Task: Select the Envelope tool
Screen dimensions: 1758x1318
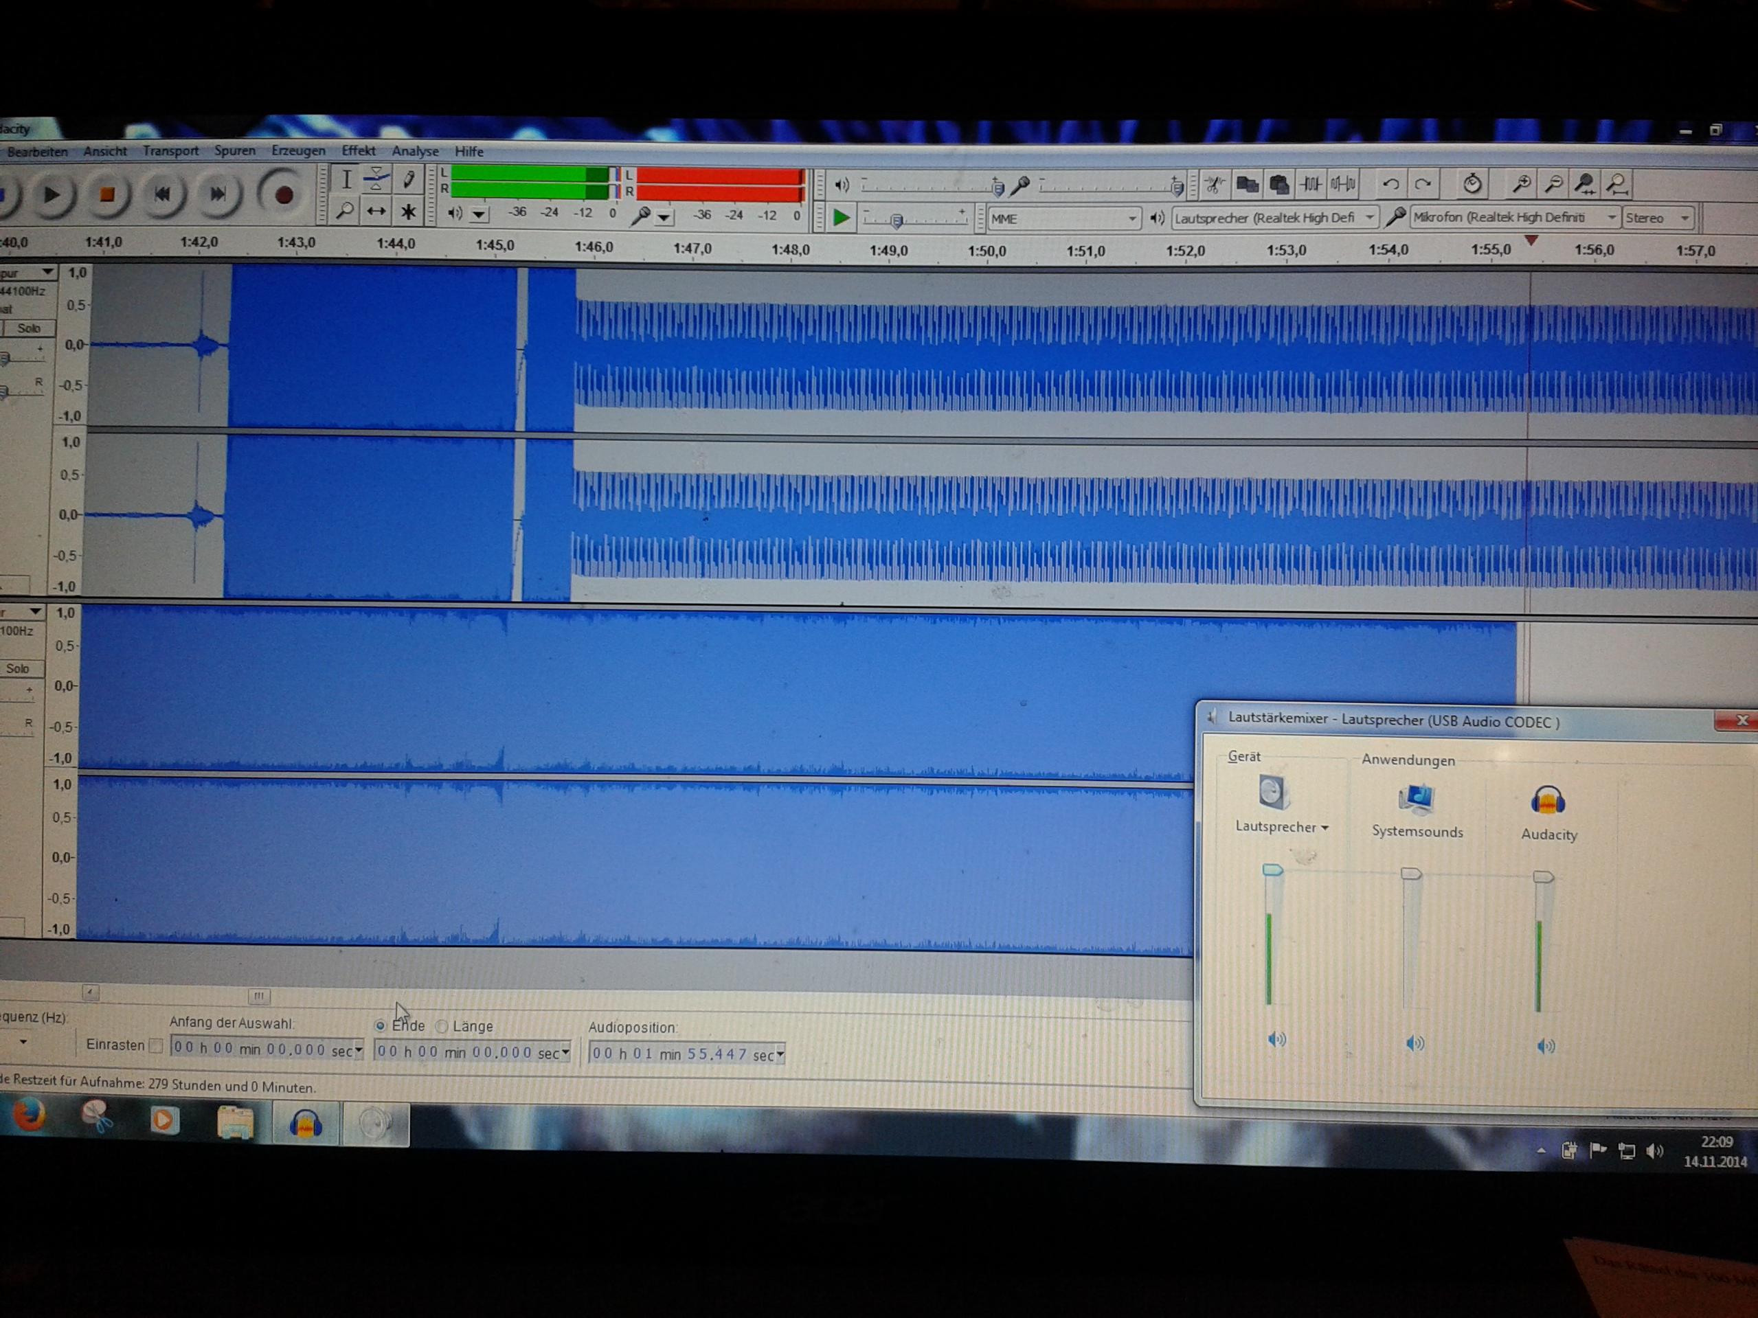Action: [376, 179]
